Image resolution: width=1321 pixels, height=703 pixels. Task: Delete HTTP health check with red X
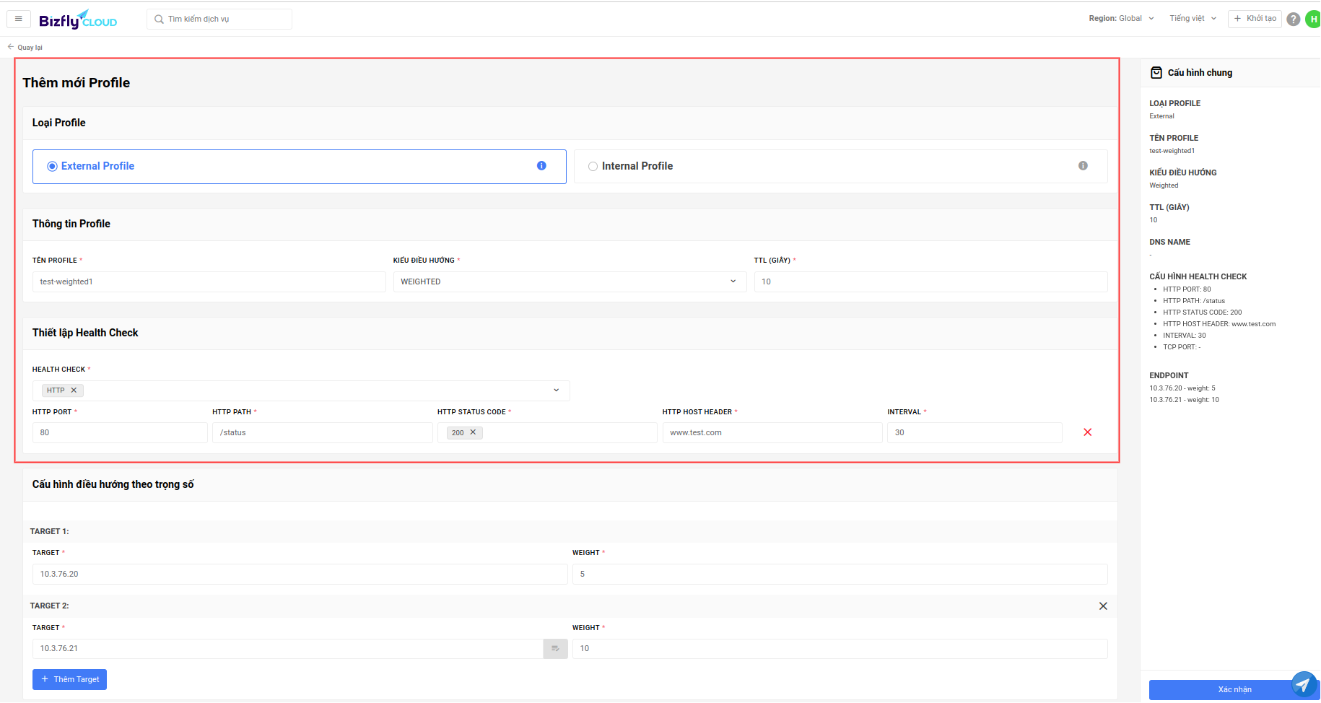click(x=1088, y=432)
